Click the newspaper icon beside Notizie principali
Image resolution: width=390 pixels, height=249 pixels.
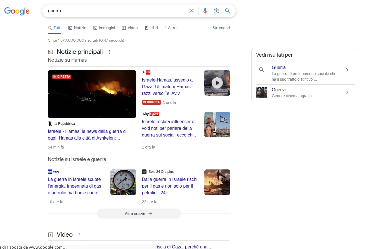click(51, 52)
